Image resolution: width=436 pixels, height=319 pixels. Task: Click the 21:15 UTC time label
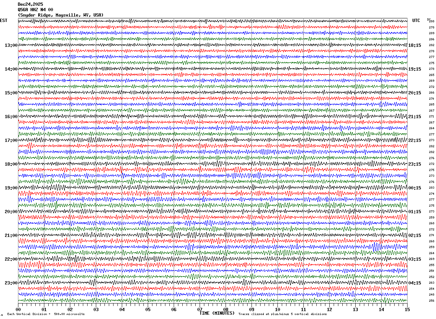[415, 117]
